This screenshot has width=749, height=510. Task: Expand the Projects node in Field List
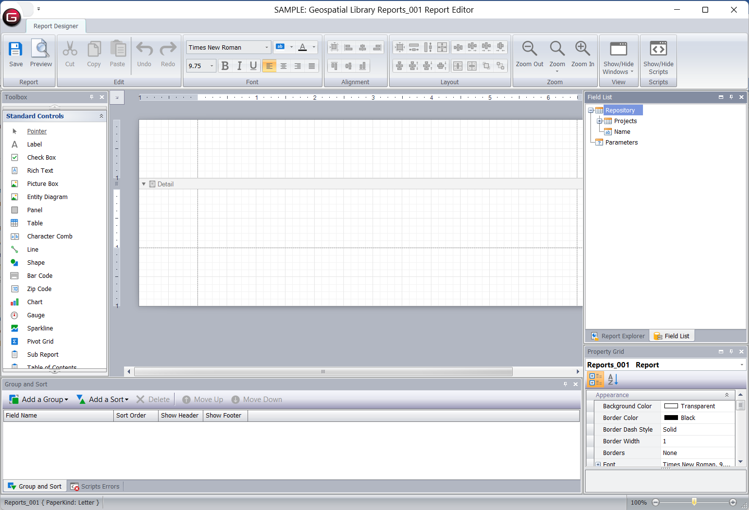click(600, 121)
